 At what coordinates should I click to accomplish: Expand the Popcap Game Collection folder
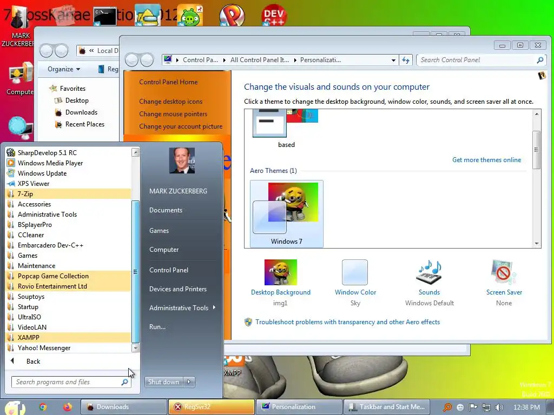[69, 276]
